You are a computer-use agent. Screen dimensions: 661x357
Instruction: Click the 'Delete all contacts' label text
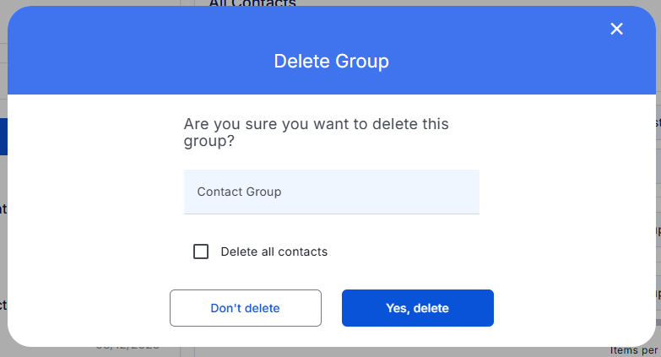click(274, 252)
